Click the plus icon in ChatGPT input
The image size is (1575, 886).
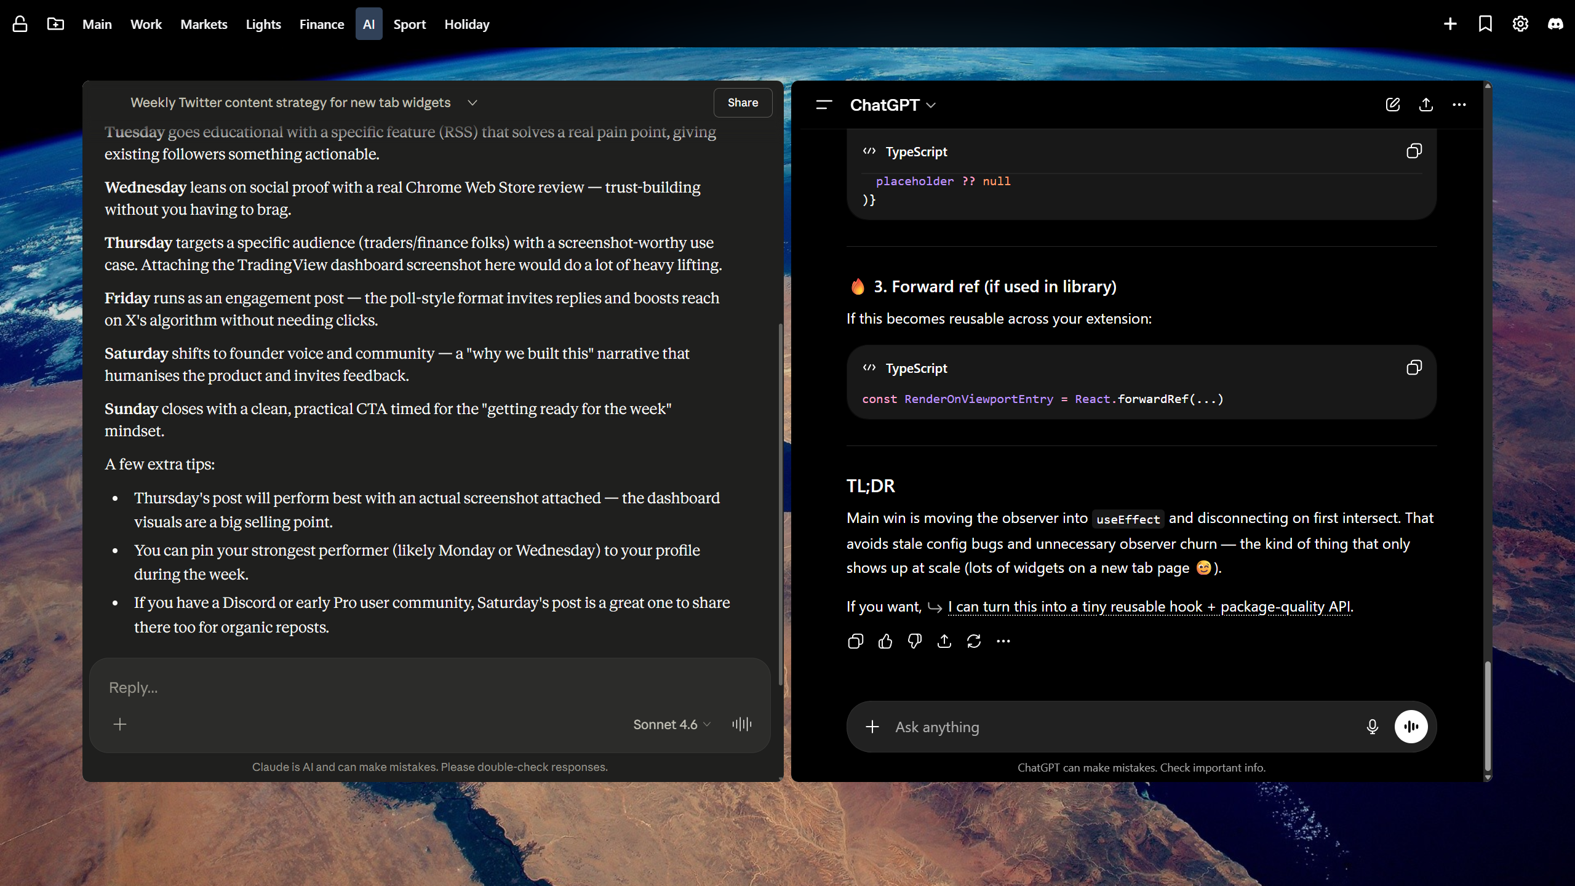(872, 727)
